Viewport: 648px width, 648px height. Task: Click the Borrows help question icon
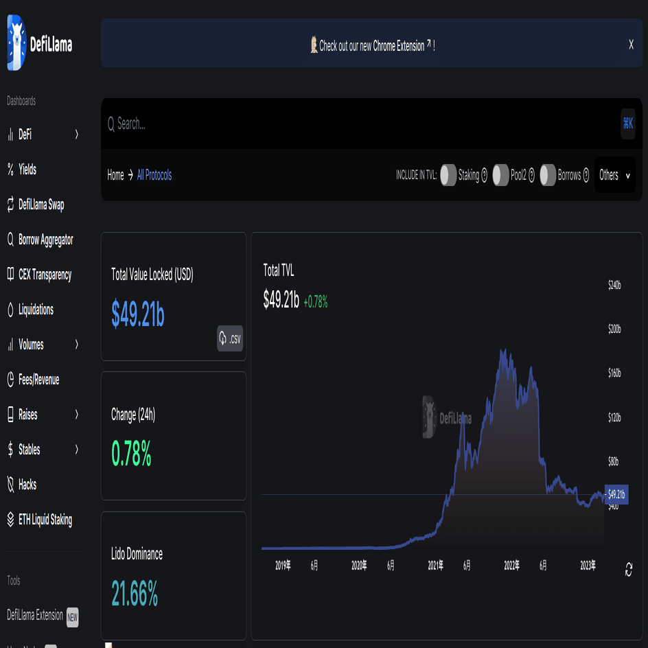click(x=586, y=175)
